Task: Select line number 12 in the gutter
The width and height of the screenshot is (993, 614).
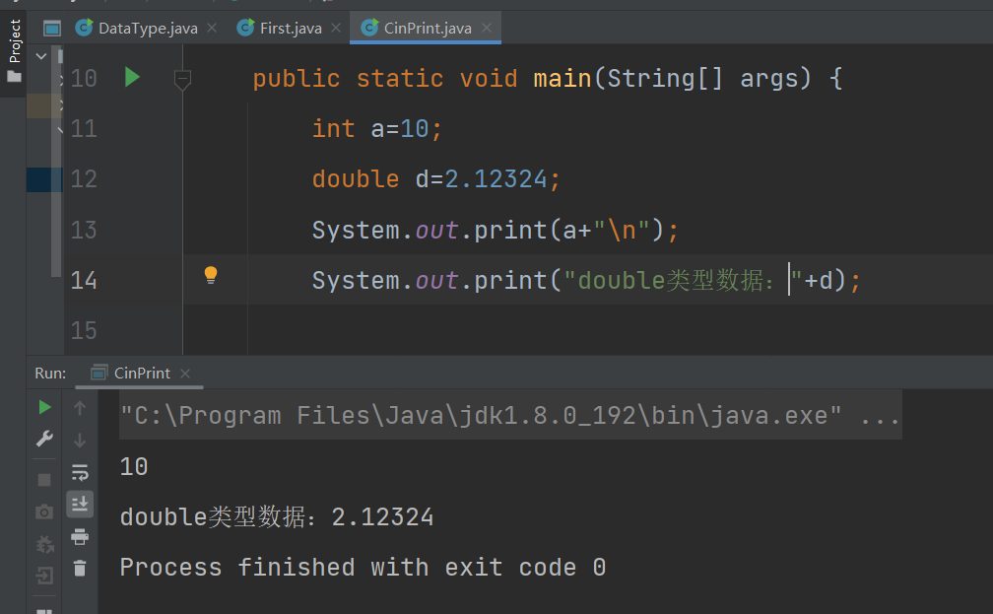Action: tap(83, 178)
